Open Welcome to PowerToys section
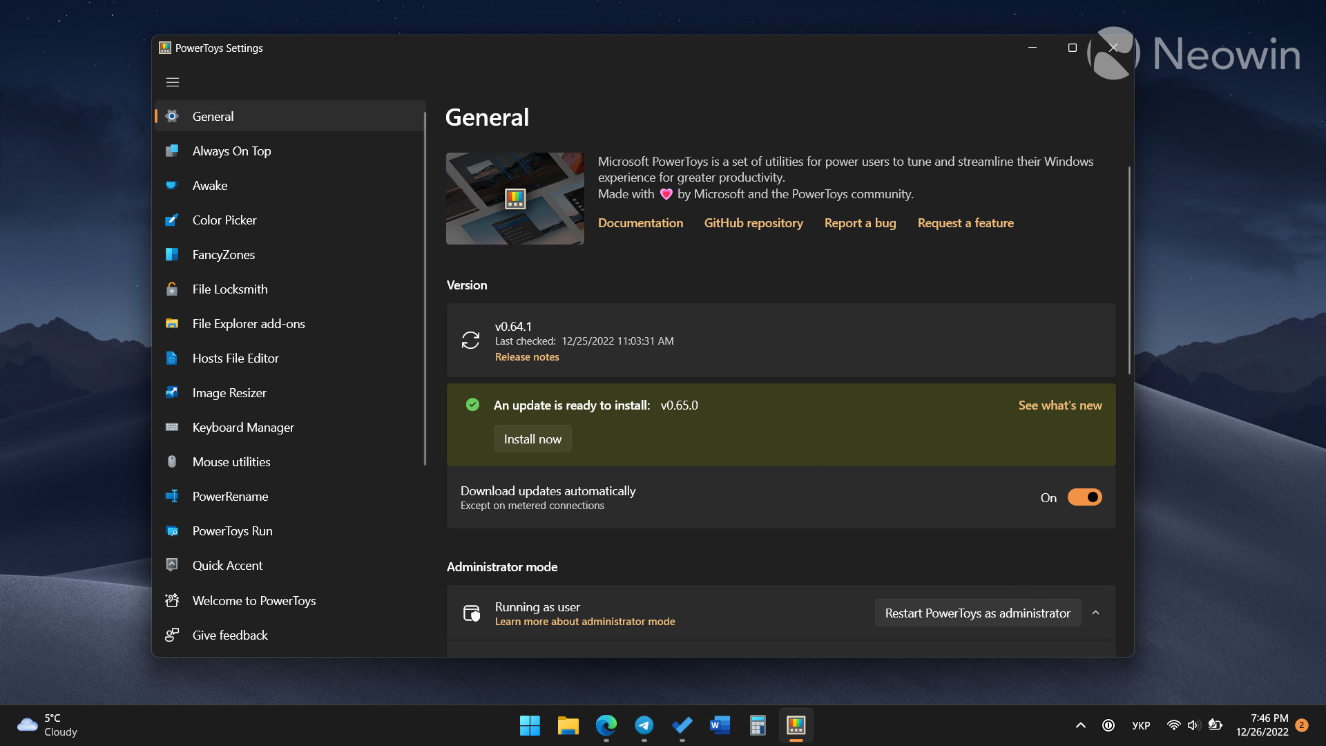Screen dimensions: 1326x746 click(254, 600)
